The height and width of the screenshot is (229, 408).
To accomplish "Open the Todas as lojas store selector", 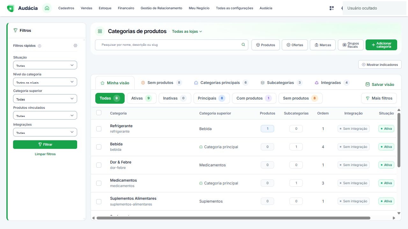I will pyautogui.click(x=187, y=31).
